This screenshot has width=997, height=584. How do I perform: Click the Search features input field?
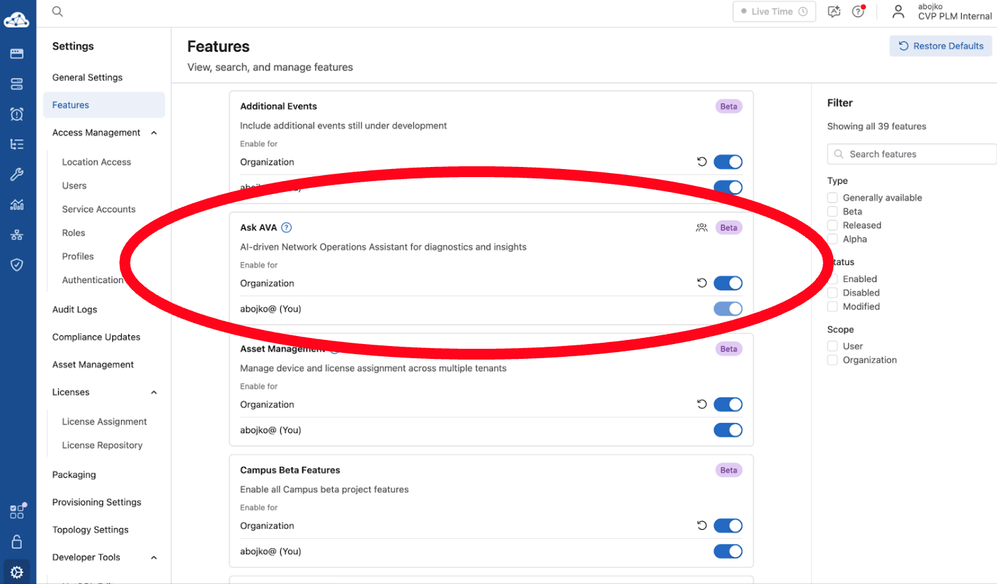[913, 154]
